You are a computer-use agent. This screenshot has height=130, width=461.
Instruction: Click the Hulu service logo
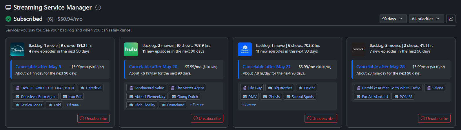click(131, 49)
